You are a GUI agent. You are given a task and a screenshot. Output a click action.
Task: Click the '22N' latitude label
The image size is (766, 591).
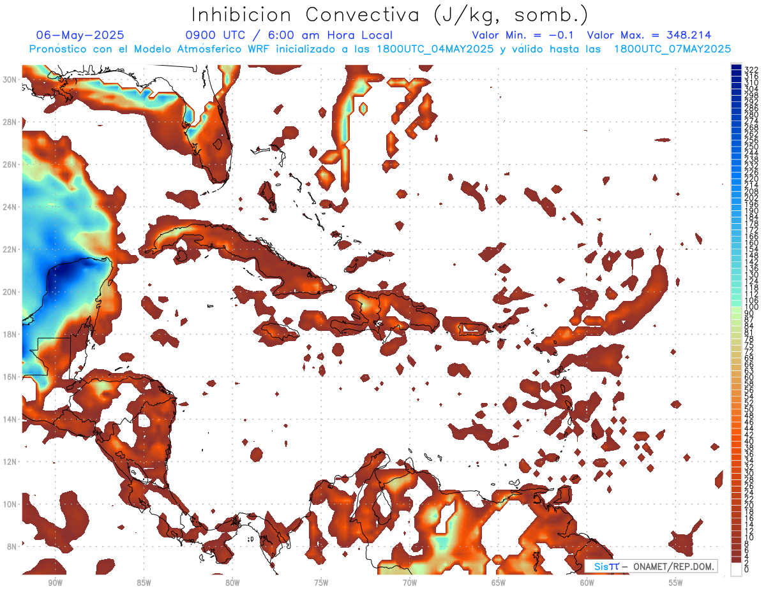[10, 249]
